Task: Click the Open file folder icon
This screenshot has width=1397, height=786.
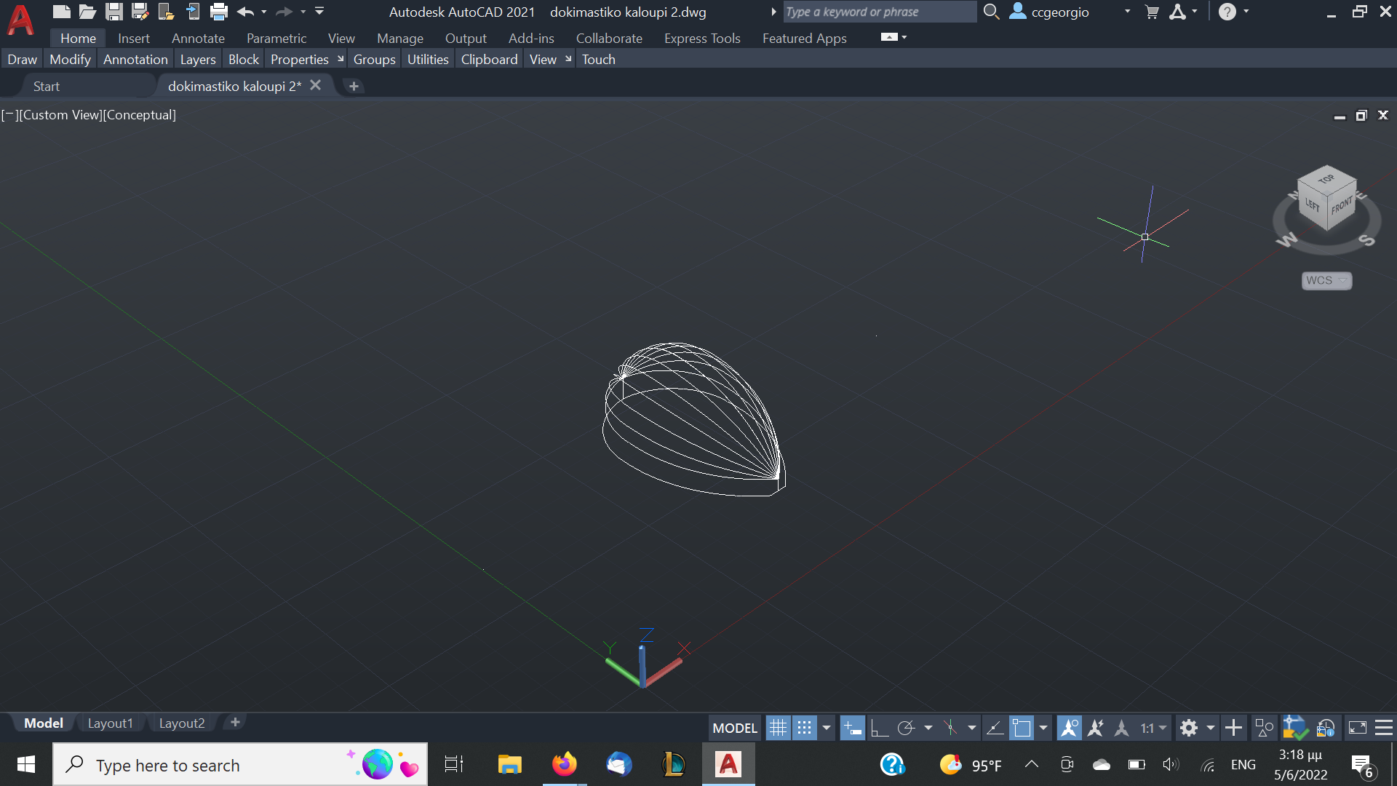Action: (87, 12)
